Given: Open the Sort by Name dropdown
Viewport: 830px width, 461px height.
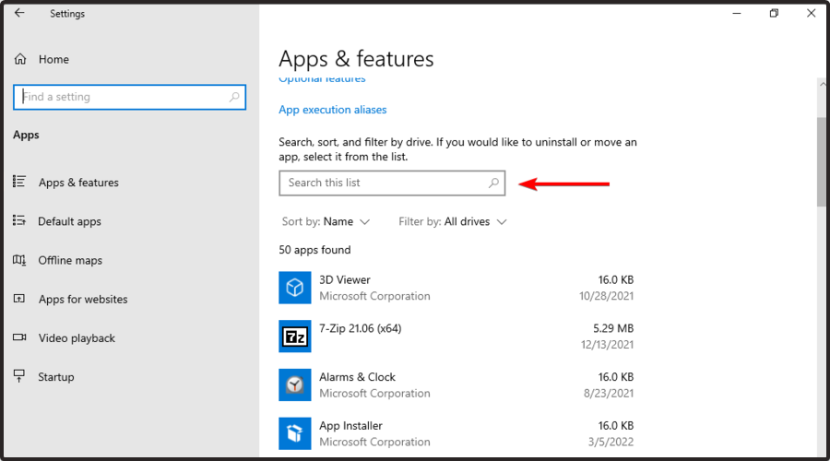Looking at the screenshot, I should pyautogui.click(x=326, y=221).
